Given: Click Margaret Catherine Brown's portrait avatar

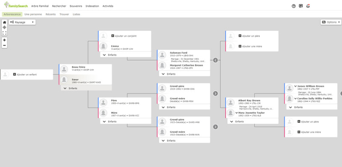Looking at the screenshot, I should pyautogui.click(x=162, y=65).
